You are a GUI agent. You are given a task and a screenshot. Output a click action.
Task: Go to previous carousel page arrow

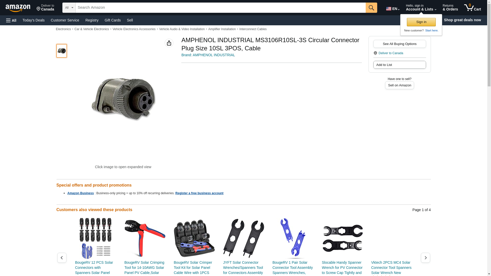62,258
